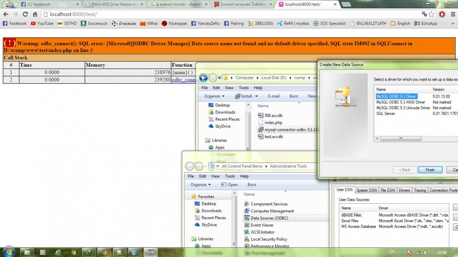458x257 pixels.
Task: Open the red extension icon in Chrome toolbar
Action: (x=442, y=14)
